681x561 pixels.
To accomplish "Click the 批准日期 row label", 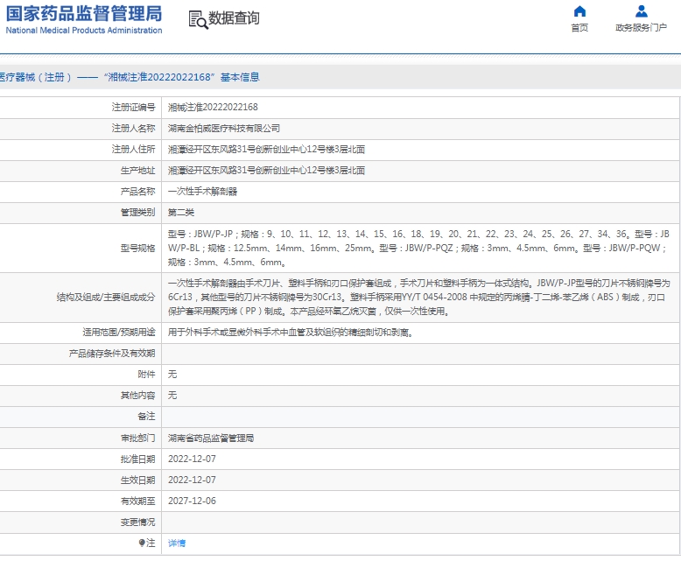I will (137, 459).
